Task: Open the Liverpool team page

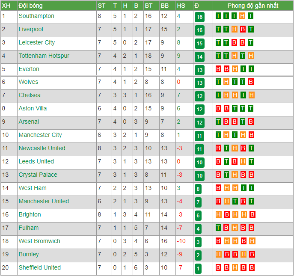Action: pos(31,29)
